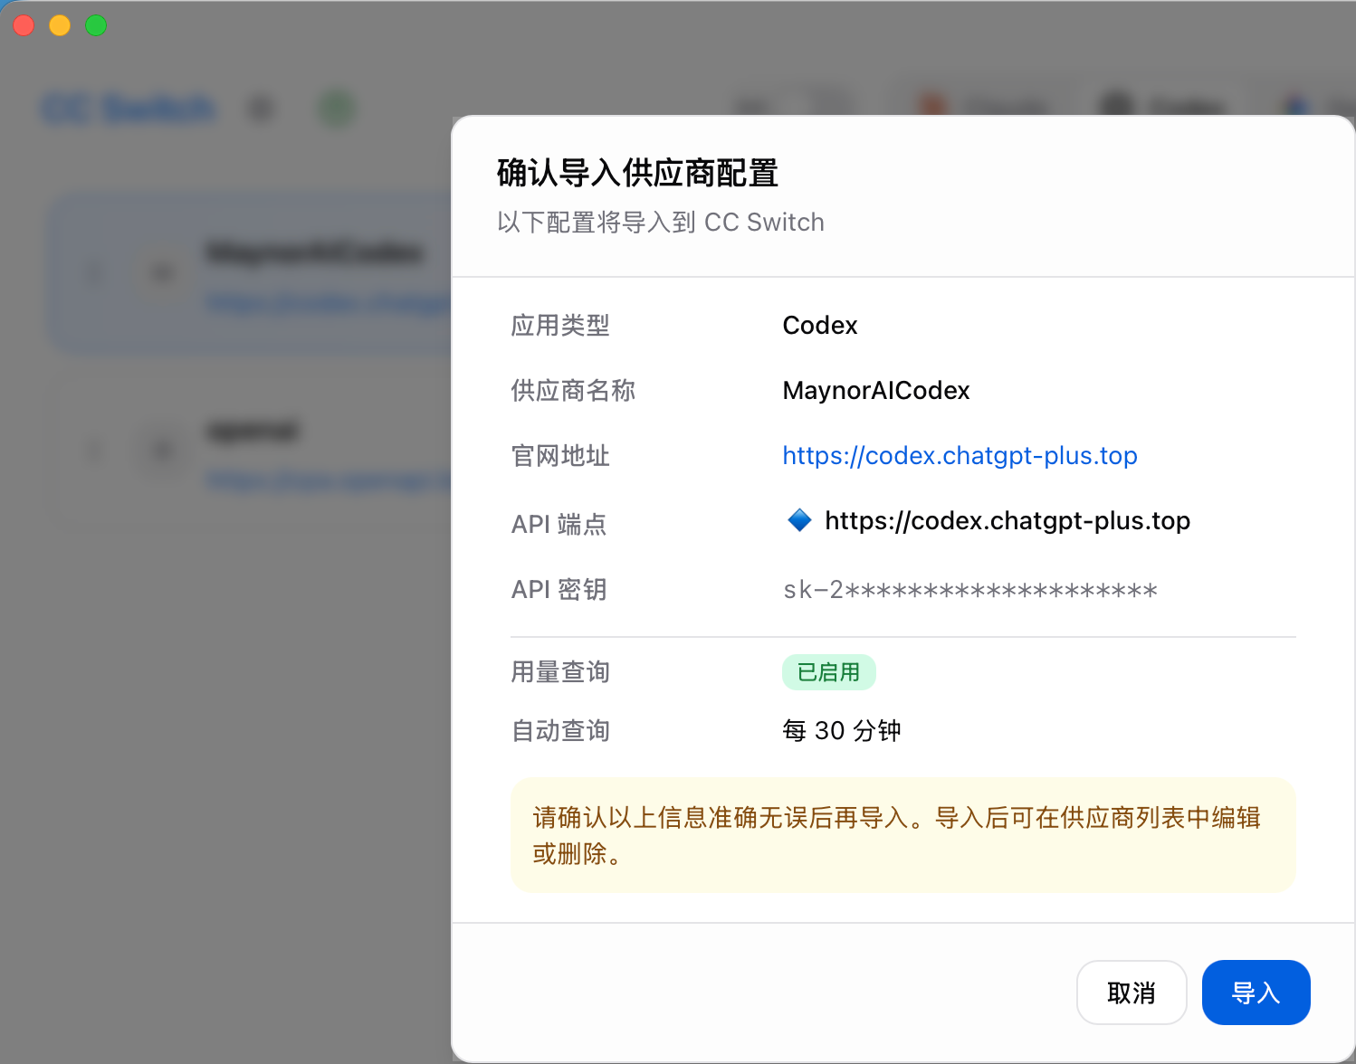Click the API 密钥 label

click(559, 589)
